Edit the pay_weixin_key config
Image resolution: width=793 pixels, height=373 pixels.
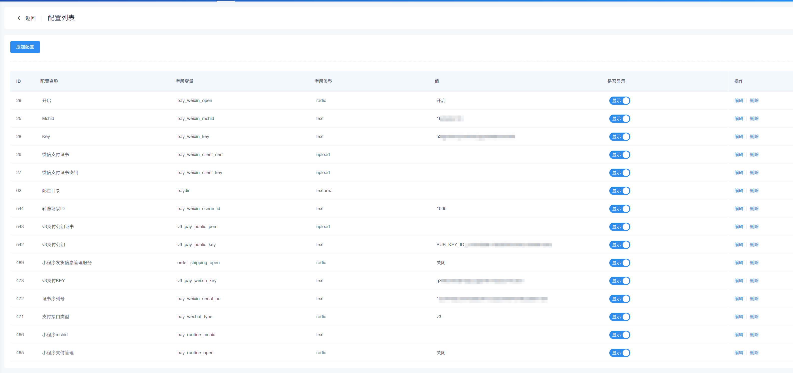point(738,137)
